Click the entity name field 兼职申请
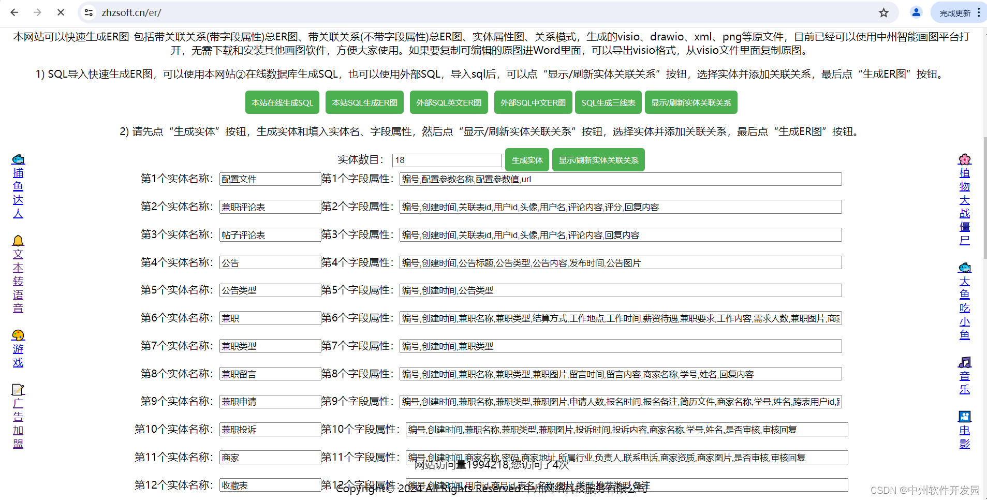The height and width of the screenshot is (500, 987). (270, 402)
